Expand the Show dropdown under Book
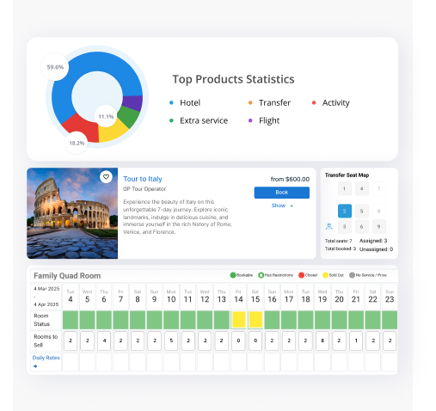This screenshot has height=411, width=436. (x=282, y=205)
